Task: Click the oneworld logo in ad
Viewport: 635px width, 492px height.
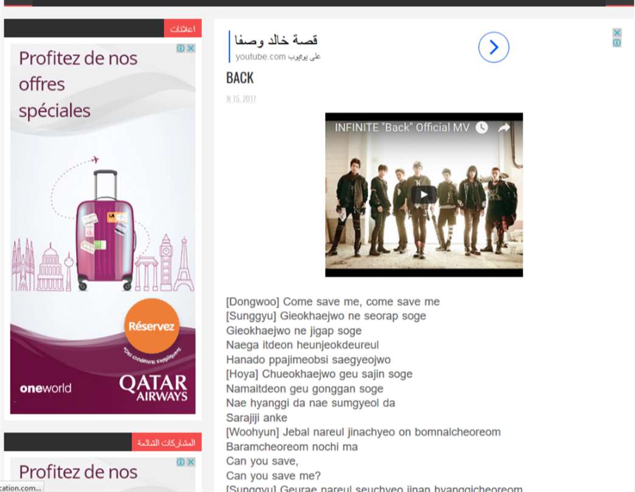Action: 46,388
